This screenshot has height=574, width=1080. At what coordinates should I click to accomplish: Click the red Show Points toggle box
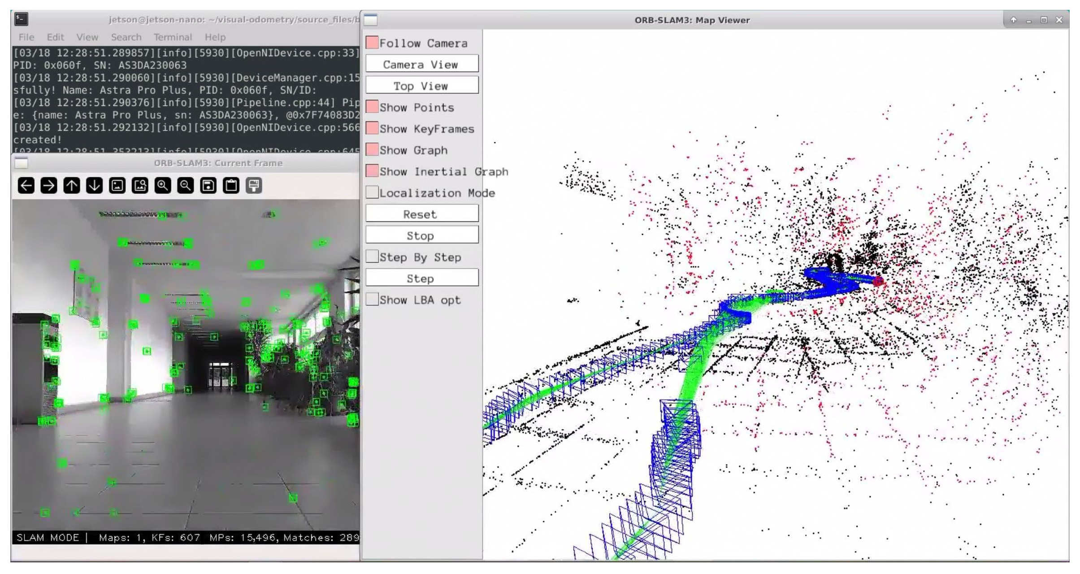pos(372,107)
